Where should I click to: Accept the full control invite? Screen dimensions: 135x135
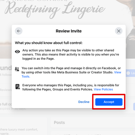(x=109, y=102)
